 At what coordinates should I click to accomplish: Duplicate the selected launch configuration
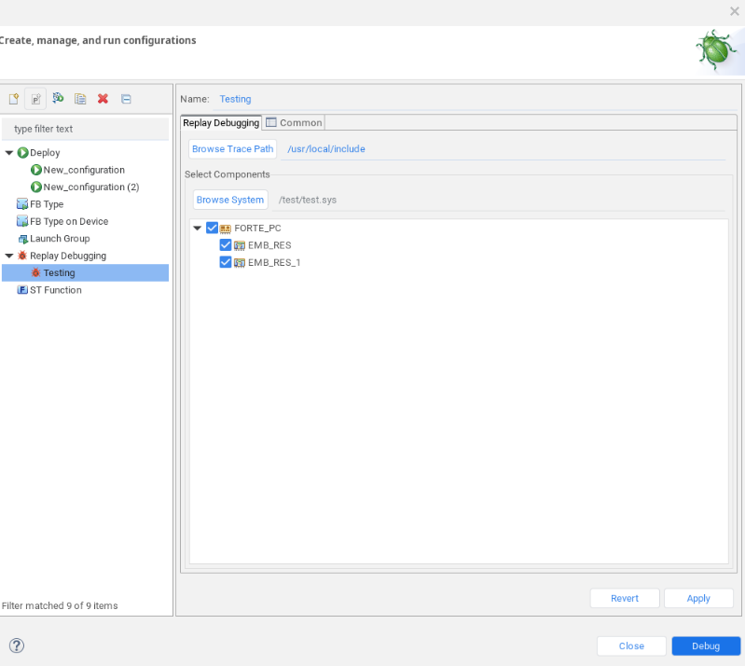point(80,99)
